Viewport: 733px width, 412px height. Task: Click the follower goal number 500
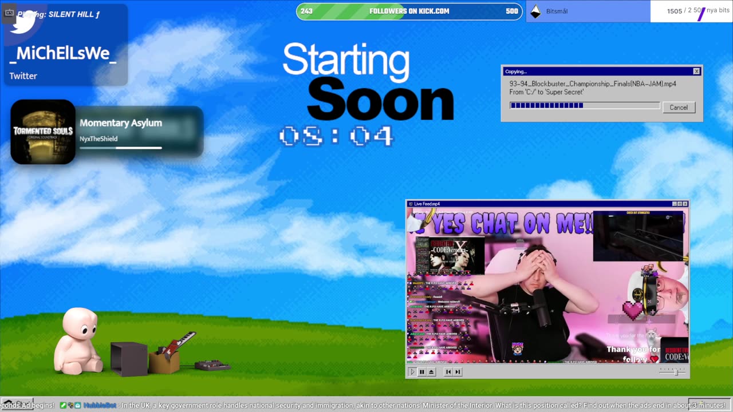coord(511,11)
